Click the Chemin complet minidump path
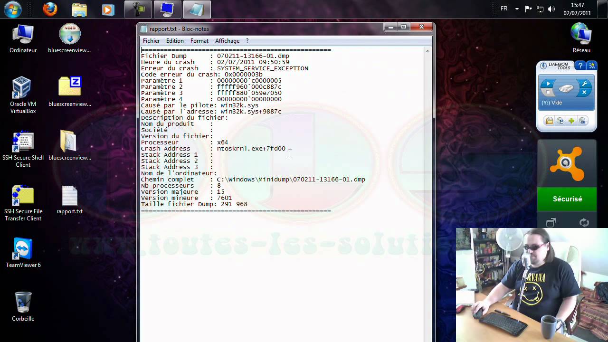 click(291, 180)
